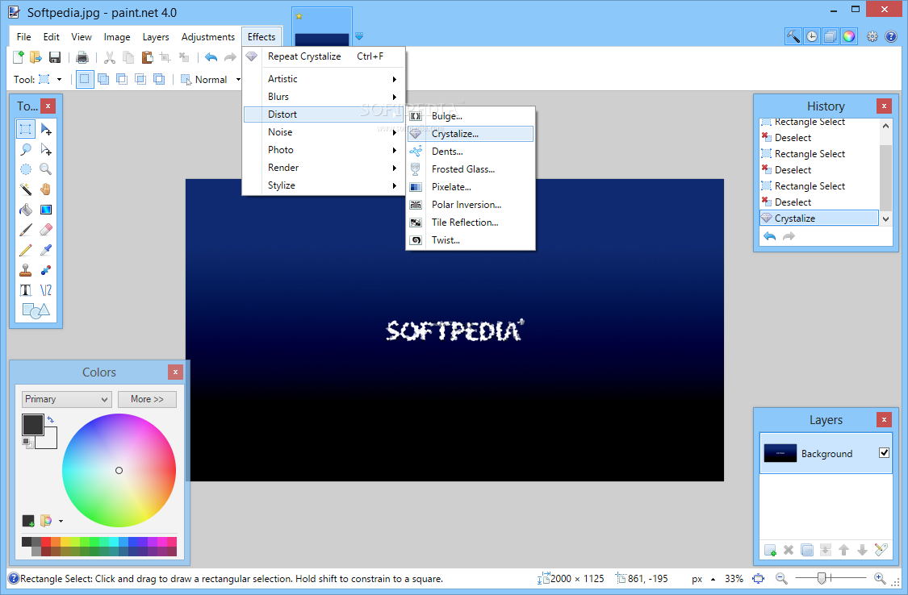Image resolution: width=908 pixels, height=595 pixels.
Task: Select Softpedia.jpg image thumbnail tab
Action: 322,27
